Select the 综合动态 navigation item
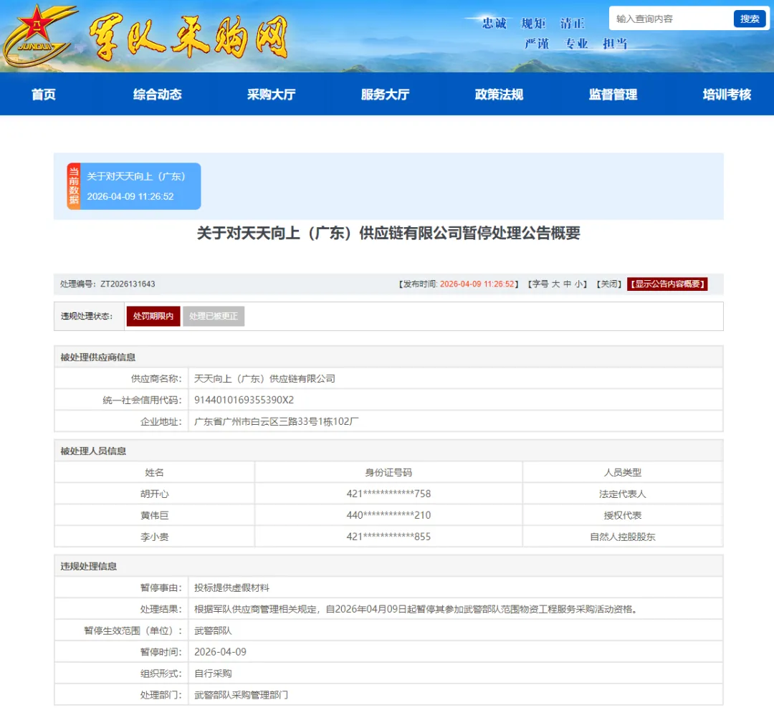The image size is (774, 715). [x=156, y=94]
